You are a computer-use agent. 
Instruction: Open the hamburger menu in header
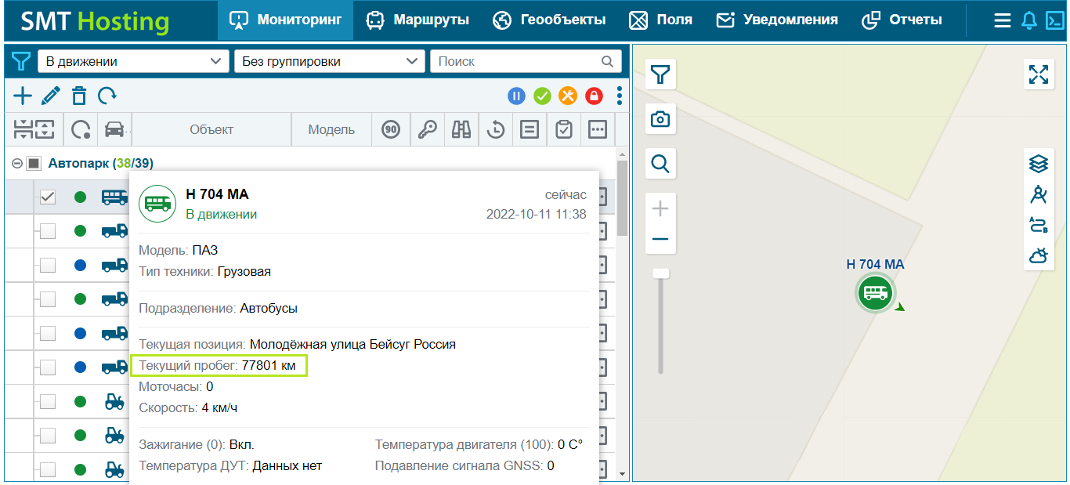(x=1003, y=21)
